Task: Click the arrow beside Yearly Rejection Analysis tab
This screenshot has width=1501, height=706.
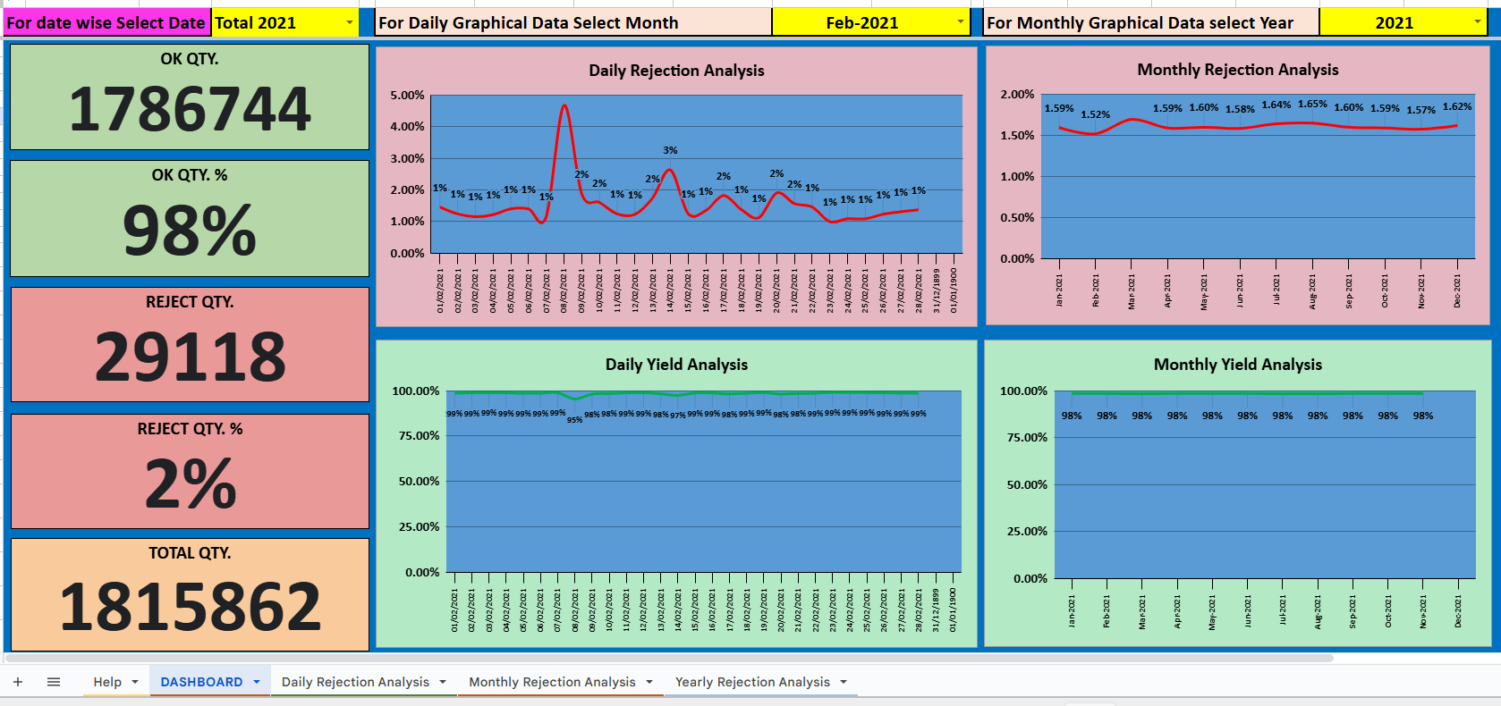Action: click(x=844, y=682)
